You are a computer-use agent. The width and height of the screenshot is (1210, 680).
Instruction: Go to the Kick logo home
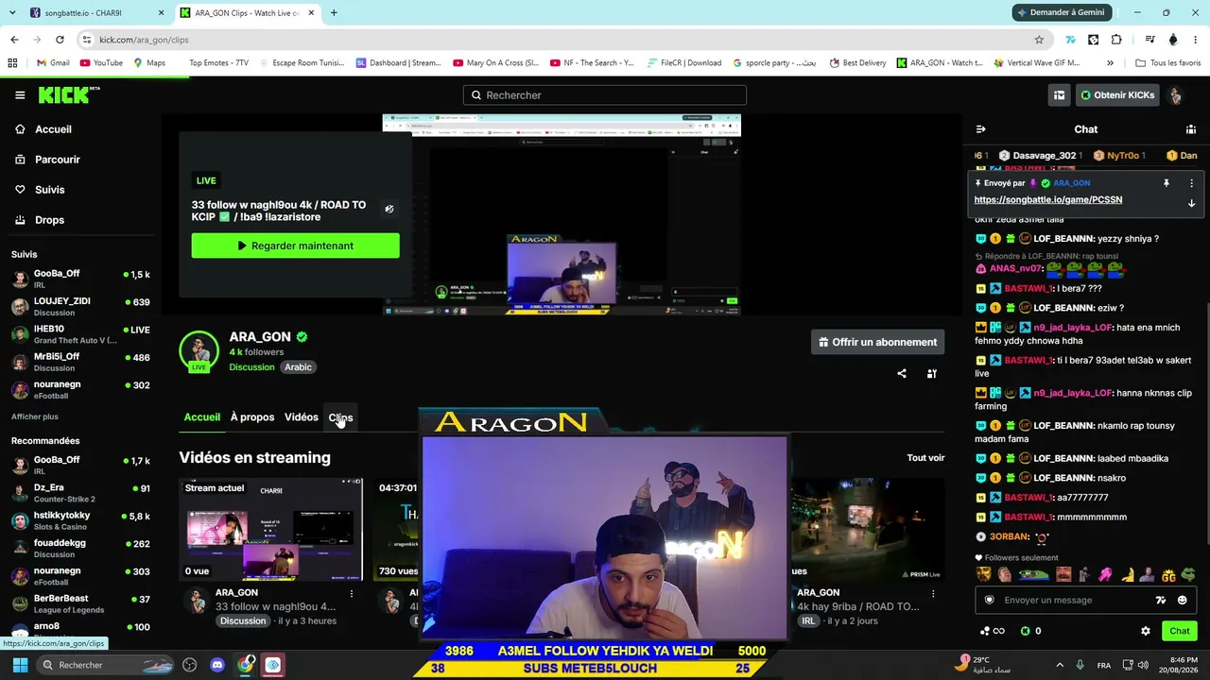68,95
